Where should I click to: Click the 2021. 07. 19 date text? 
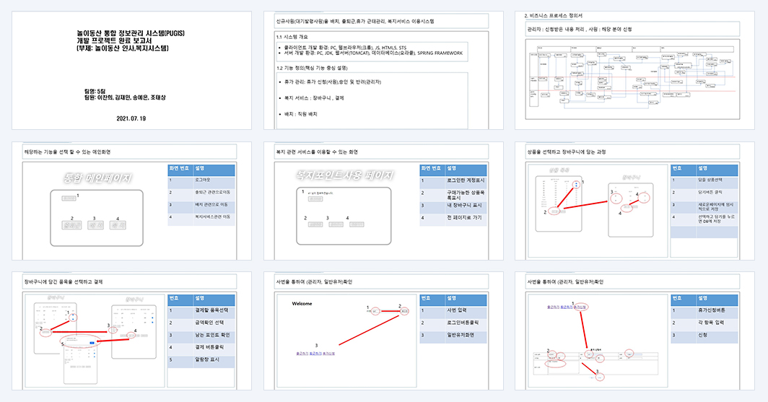click(x=131, y=118)
